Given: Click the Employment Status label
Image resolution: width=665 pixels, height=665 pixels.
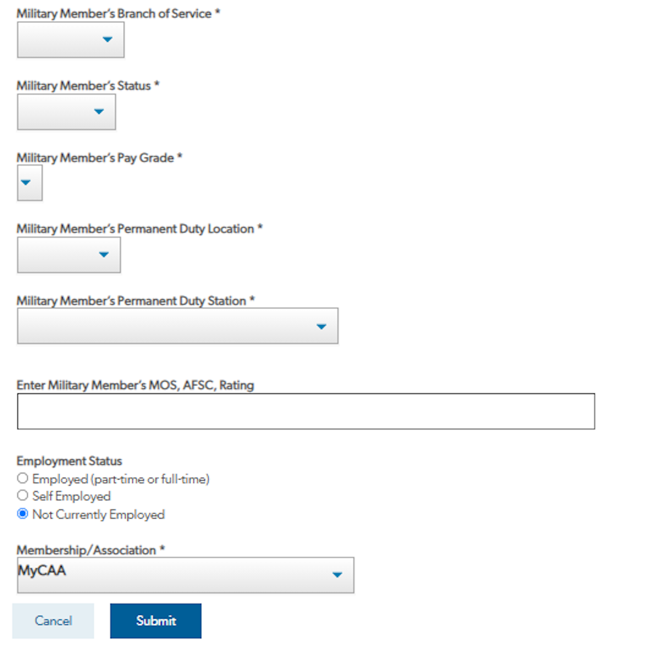Looking at the screenshot, I should pyautogui.click(x=69, y=461).
